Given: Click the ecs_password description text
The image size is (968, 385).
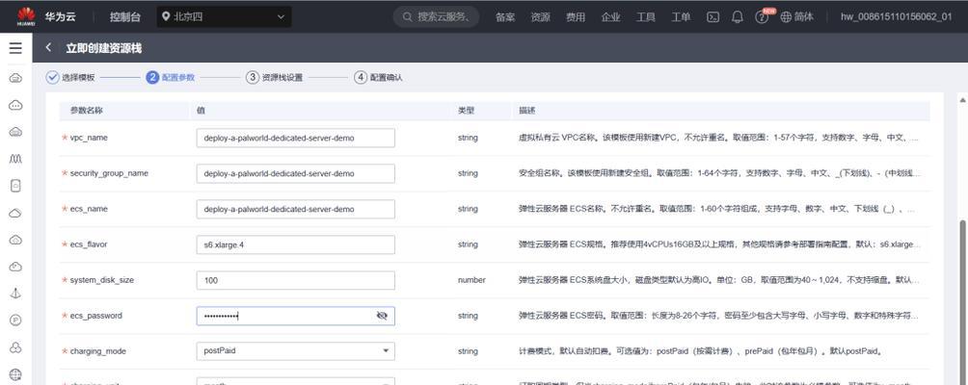Looking at the screenshot, I should 718,316.
